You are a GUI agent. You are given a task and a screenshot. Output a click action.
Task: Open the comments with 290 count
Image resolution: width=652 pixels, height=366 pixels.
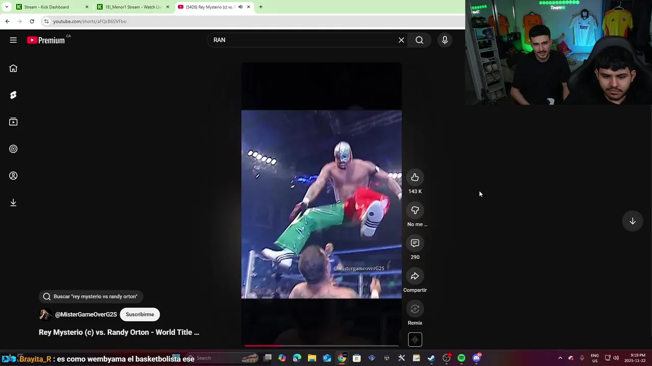415,243
